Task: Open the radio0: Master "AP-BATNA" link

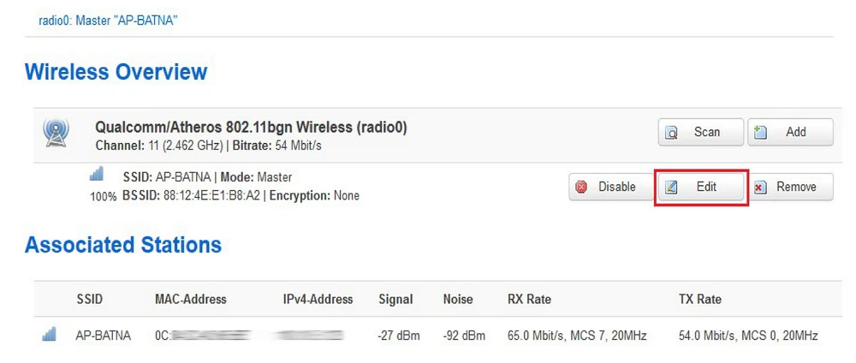Action: click(x=108, y=21)
